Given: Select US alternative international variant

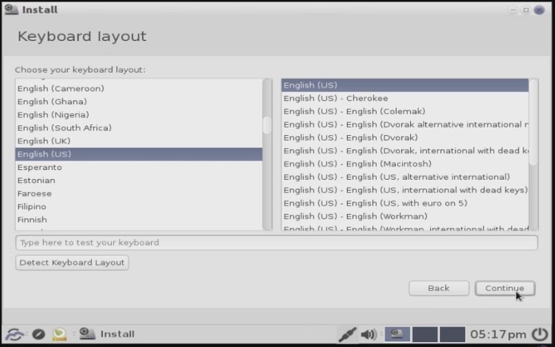Looking at the screenshot, I should pyautogui.click(x=405, y=177).
